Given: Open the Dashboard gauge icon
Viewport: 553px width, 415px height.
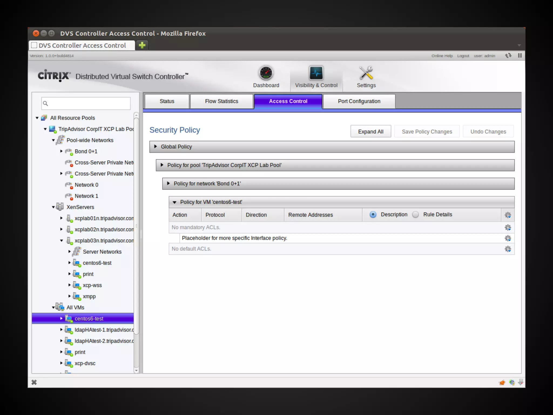Looking at the screenshot, I should [266, 73].
